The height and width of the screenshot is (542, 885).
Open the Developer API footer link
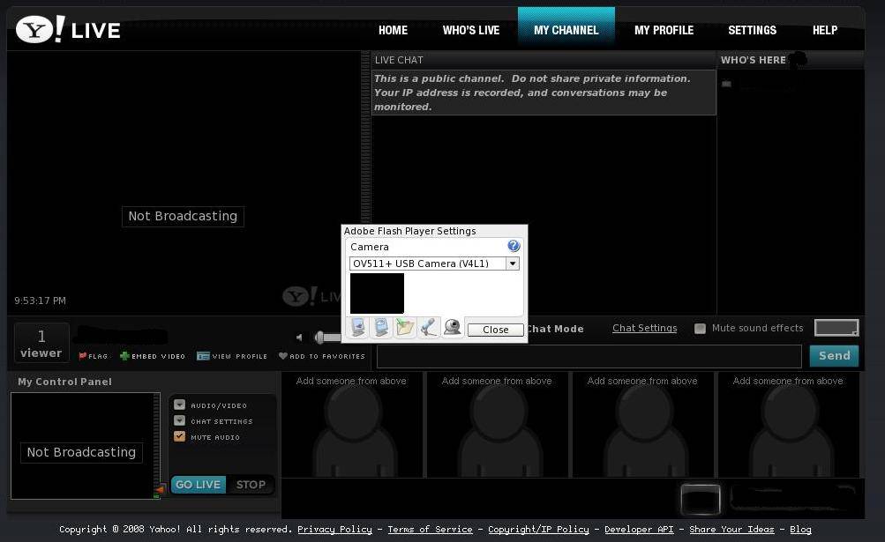(x=639, y=529)
